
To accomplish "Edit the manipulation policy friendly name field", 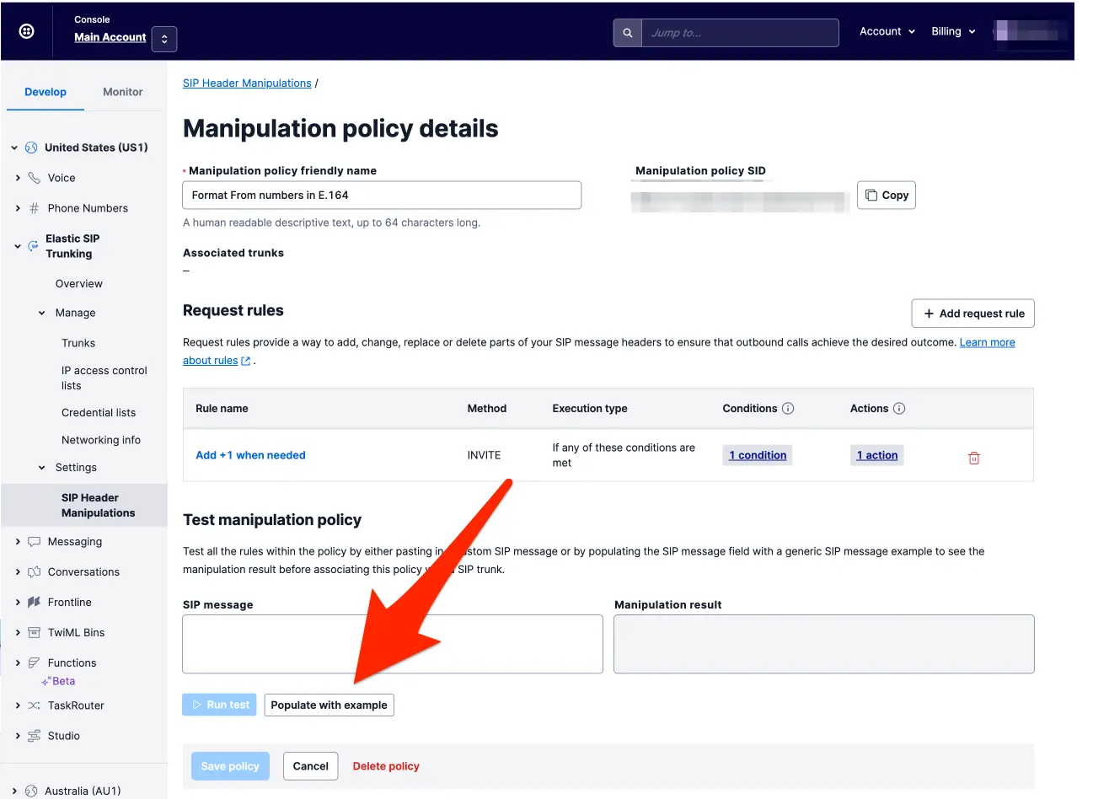I will [x=382, y=196].
